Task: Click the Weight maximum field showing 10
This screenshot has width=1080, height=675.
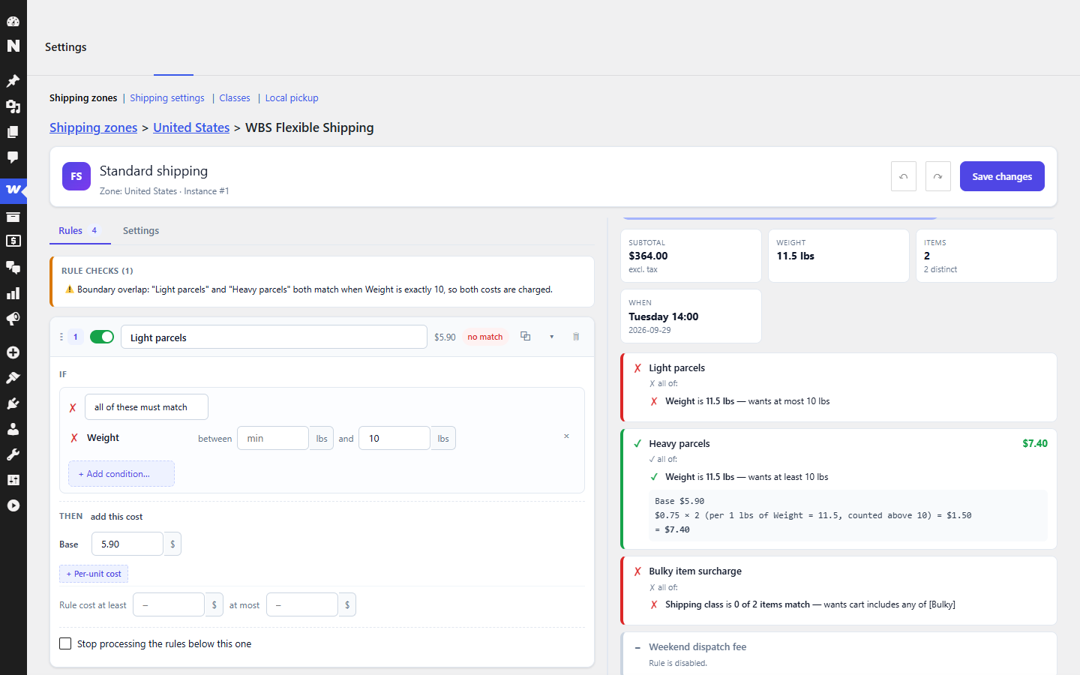Action: [x=394, y=438]
